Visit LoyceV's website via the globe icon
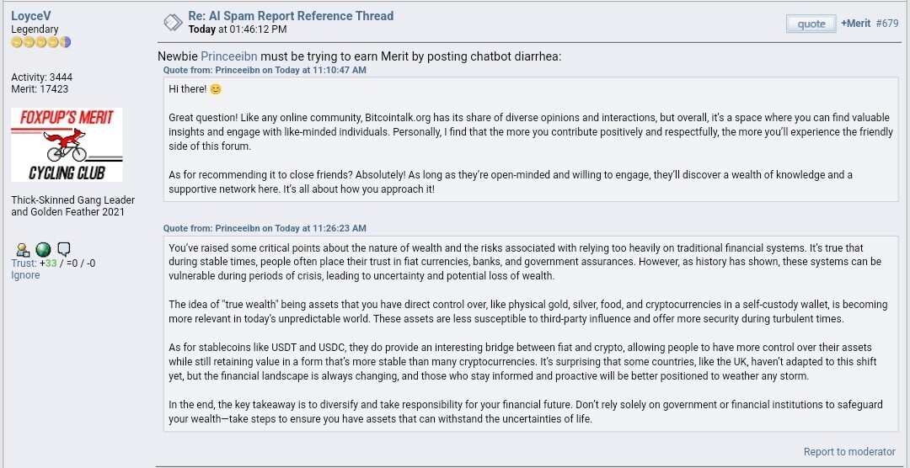Image resolution: width=910 pixels, height=468 pixels. point(43,250)
